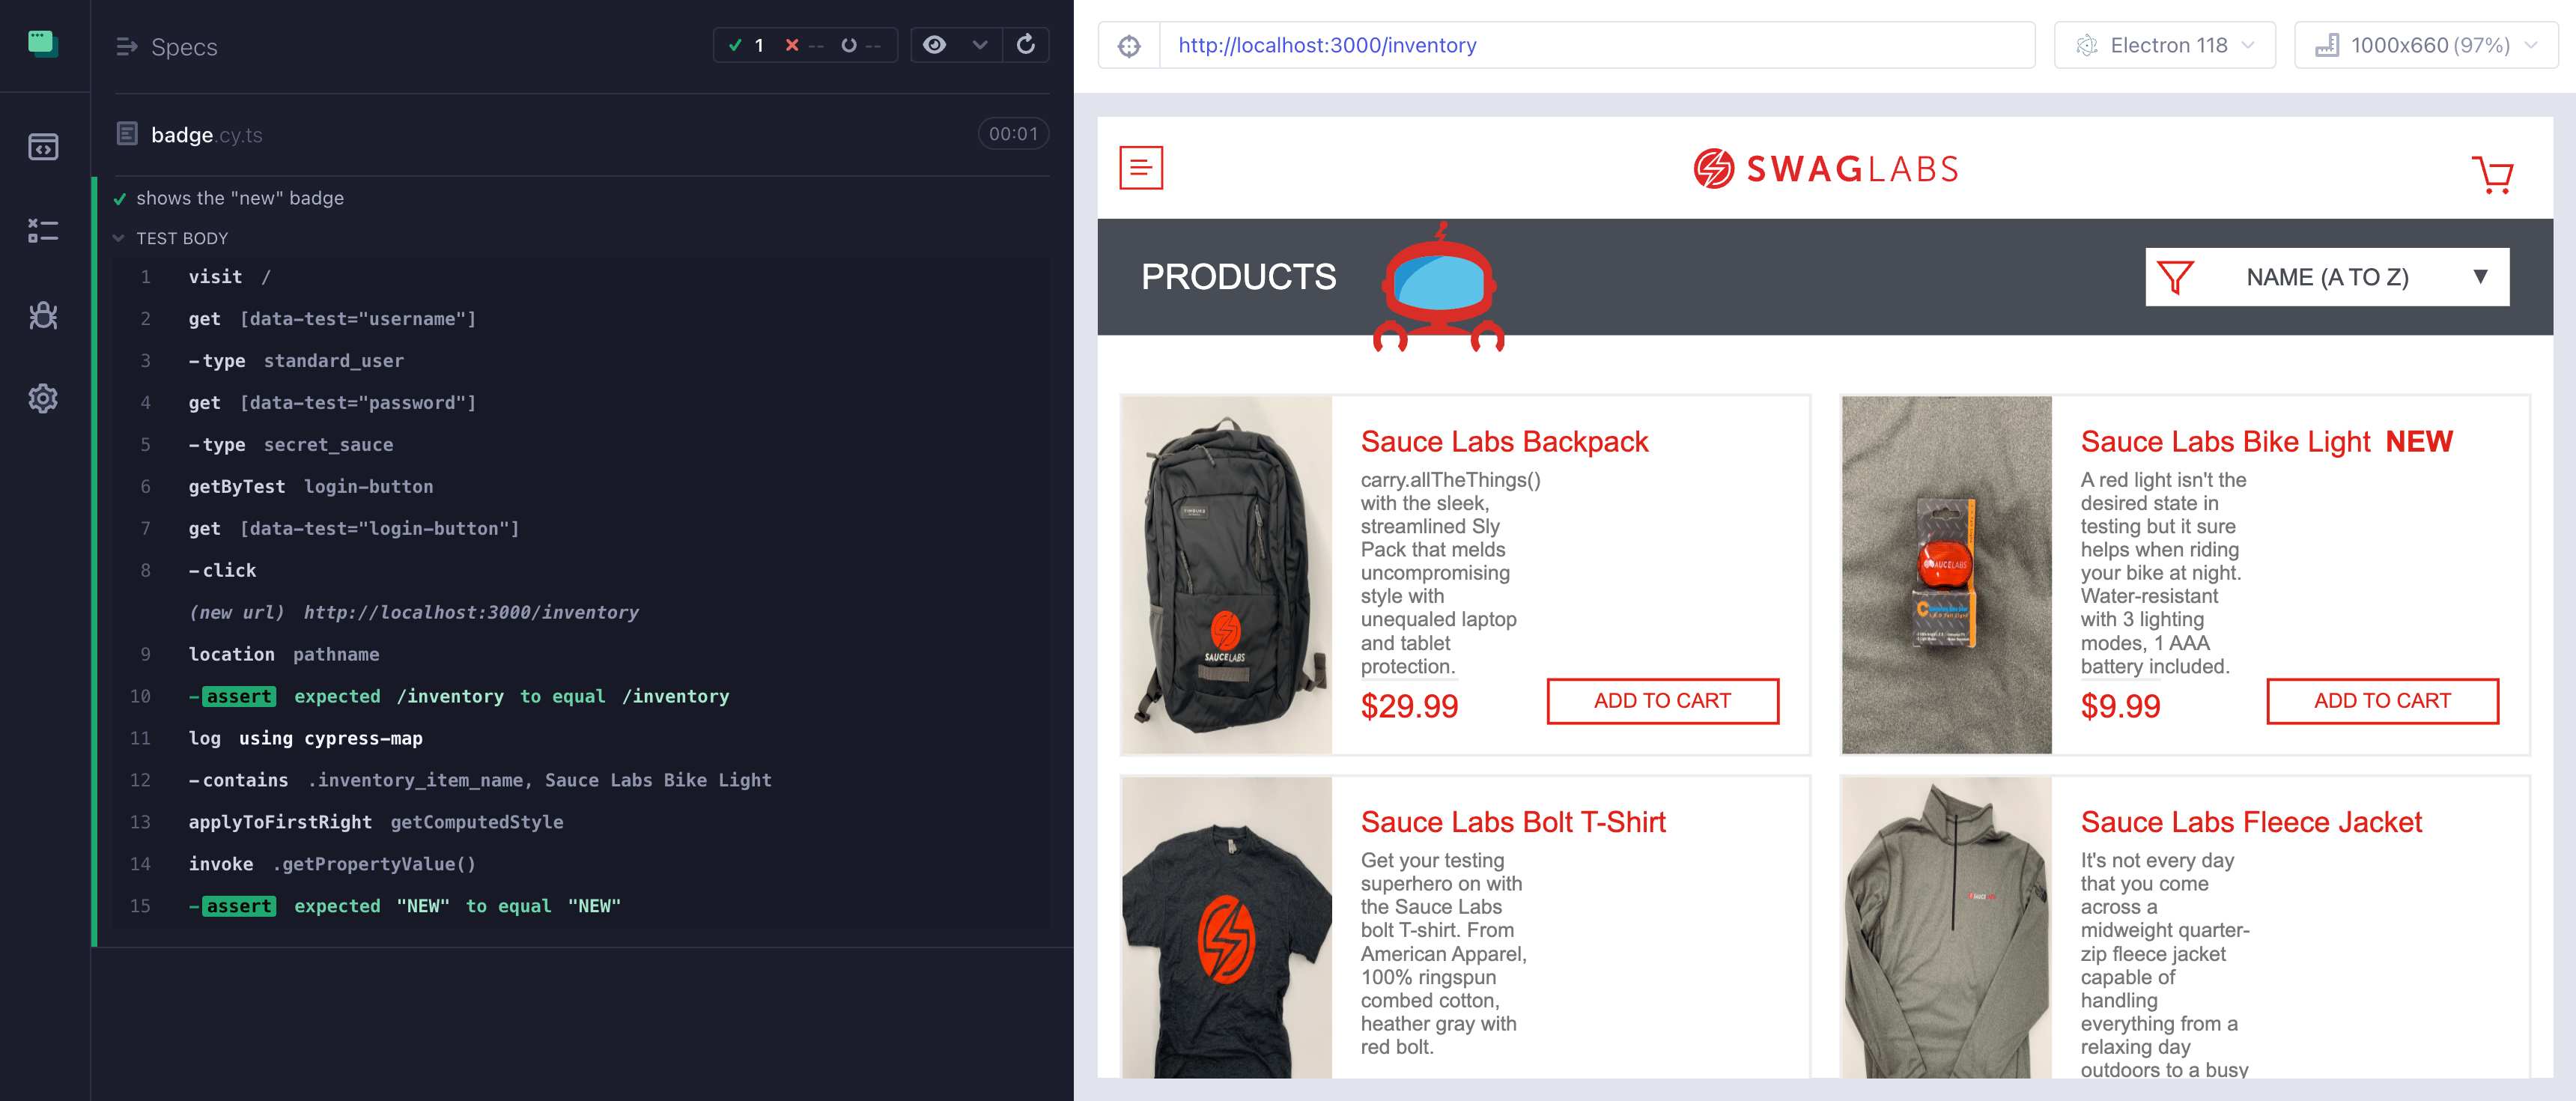Screen dimensions: 2576x1101
Task: Click the eye/preview toggle icon in Cypress
Action: point(935,46)
